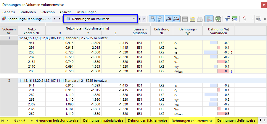Image resolution: width=267 pixels, height=124 pixels.
Task: Click the grayed table with line icon
Action: [x=200, y=19]
